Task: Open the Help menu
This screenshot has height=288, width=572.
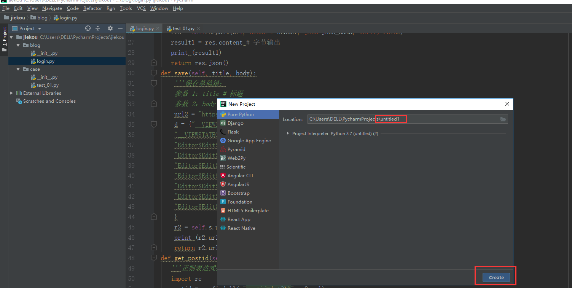Action: click(x=178, y=8)
